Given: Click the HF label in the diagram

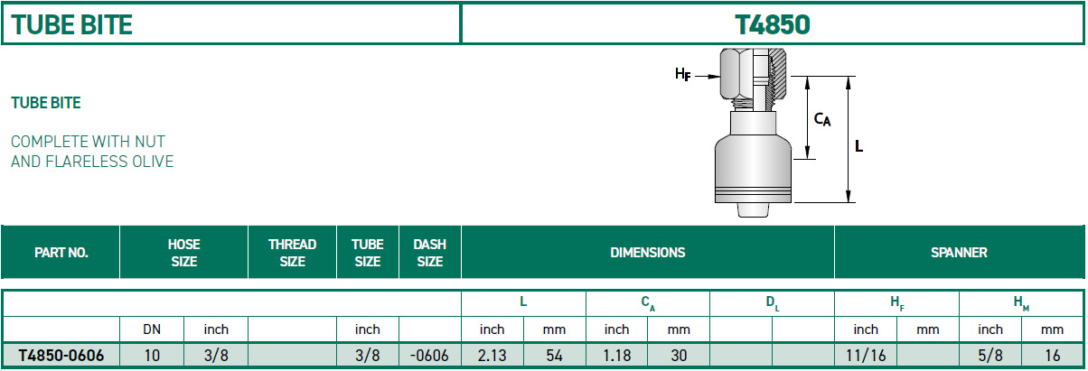Looking at the screenshot, I should (x=684, y=75).
